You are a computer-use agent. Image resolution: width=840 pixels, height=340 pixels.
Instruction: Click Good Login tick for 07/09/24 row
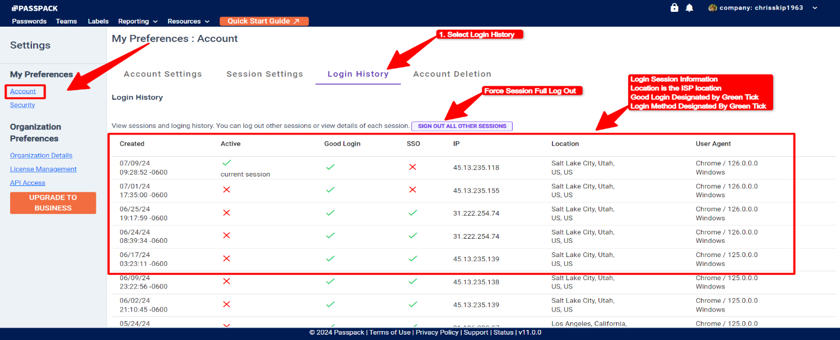click(330, 167)
